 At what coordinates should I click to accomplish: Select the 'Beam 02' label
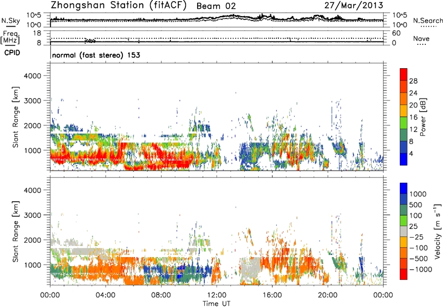click(x=216, y=6)
